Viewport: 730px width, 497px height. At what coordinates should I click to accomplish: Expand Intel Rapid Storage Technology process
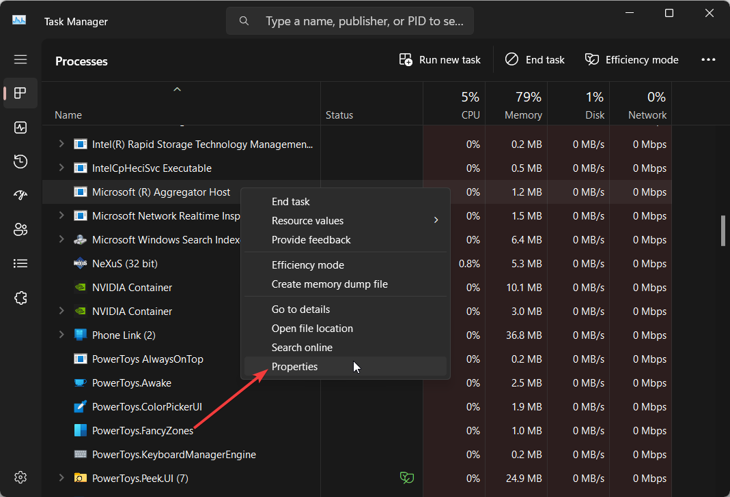click(61, 144)
